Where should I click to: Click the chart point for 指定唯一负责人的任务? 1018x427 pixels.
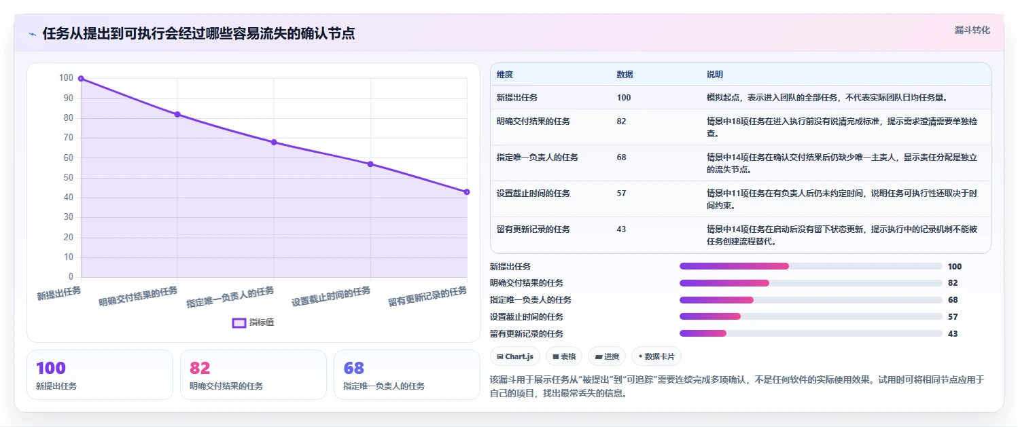pyautogui.click(x=274, y=142)
